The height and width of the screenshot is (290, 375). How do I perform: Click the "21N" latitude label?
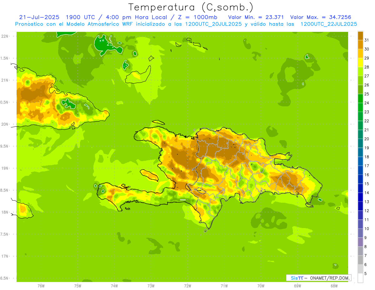5,80
